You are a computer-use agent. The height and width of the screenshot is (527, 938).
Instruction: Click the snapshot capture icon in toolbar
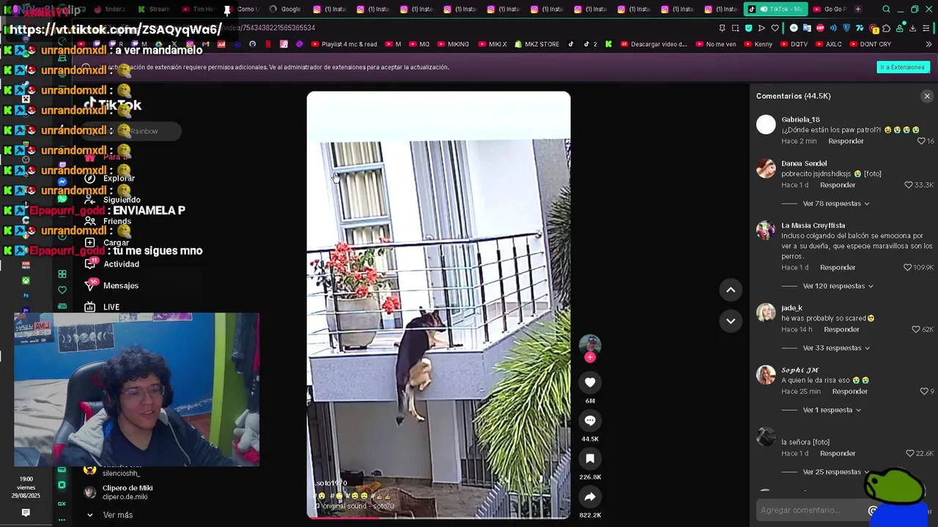[735, 28]
